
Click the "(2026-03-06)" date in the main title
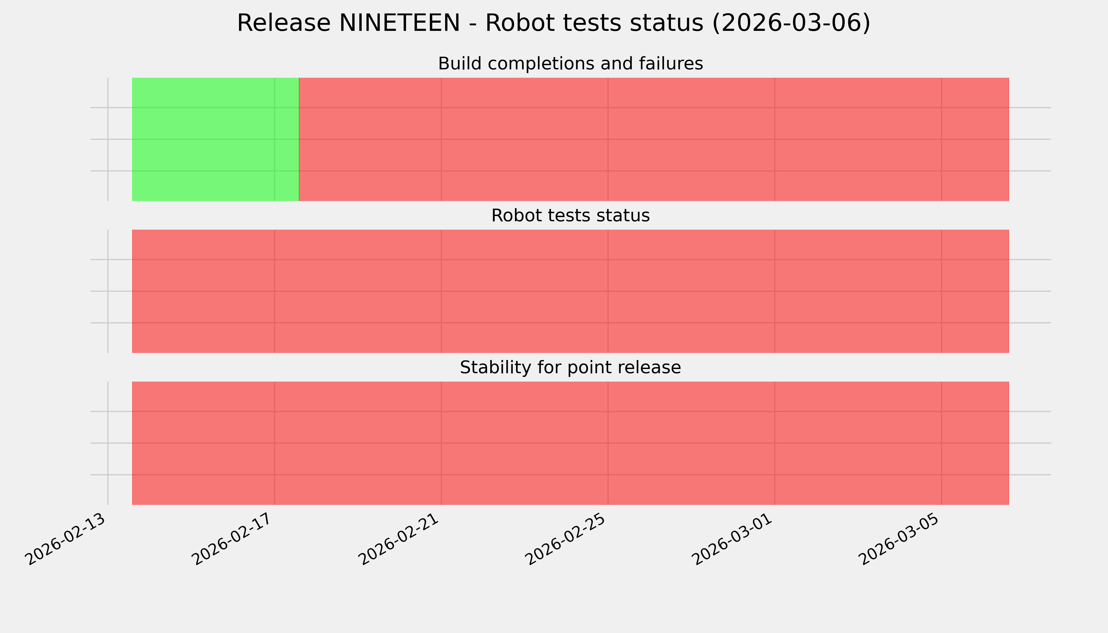[791, 23]
